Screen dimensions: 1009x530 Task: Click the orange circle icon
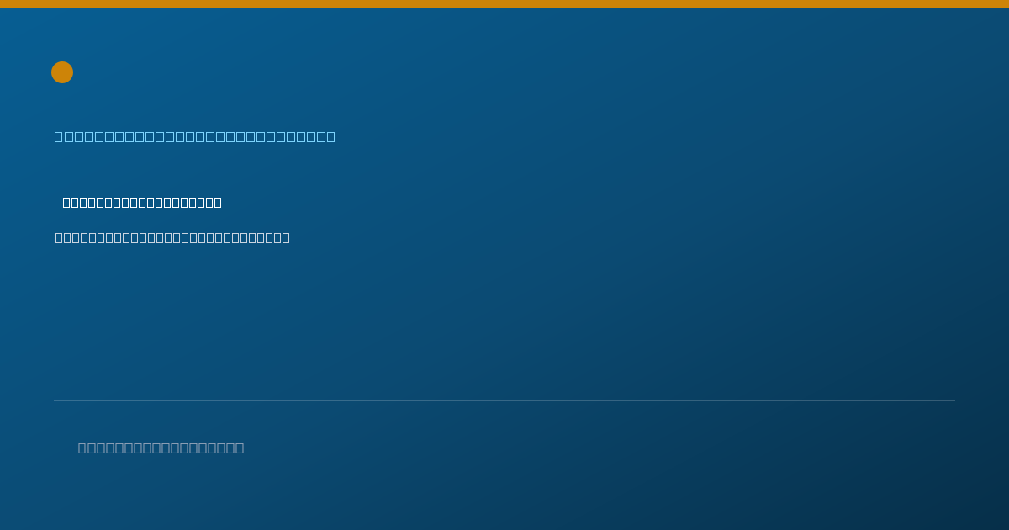pyautogui.click(x=62, y=72)
